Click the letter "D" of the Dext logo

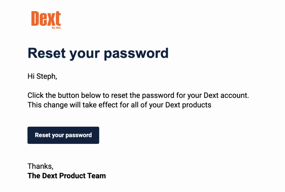click(x=35, y=19)
